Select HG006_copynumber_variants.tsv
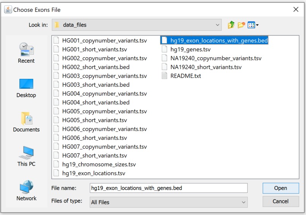 100,129
